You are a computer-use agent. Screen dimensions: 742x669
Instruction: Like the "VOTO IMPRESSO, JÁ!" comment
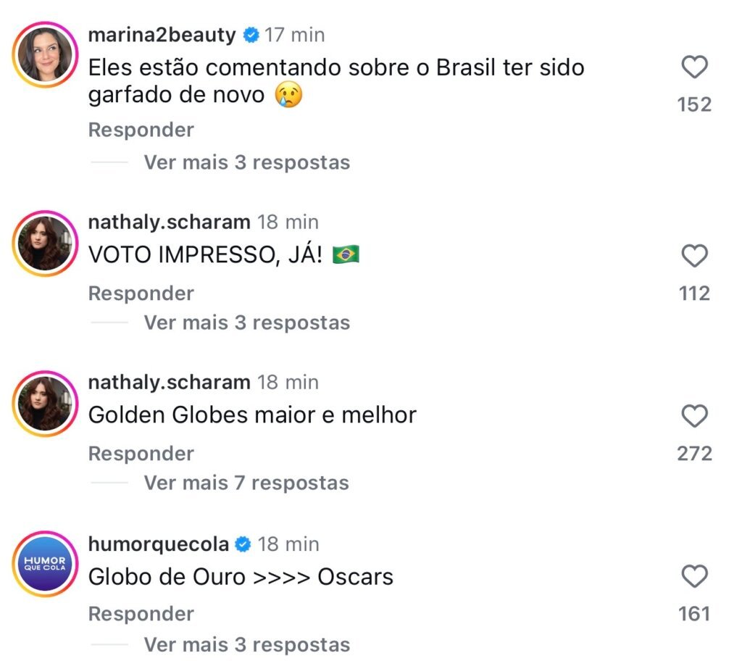click(x=695, y=256)
